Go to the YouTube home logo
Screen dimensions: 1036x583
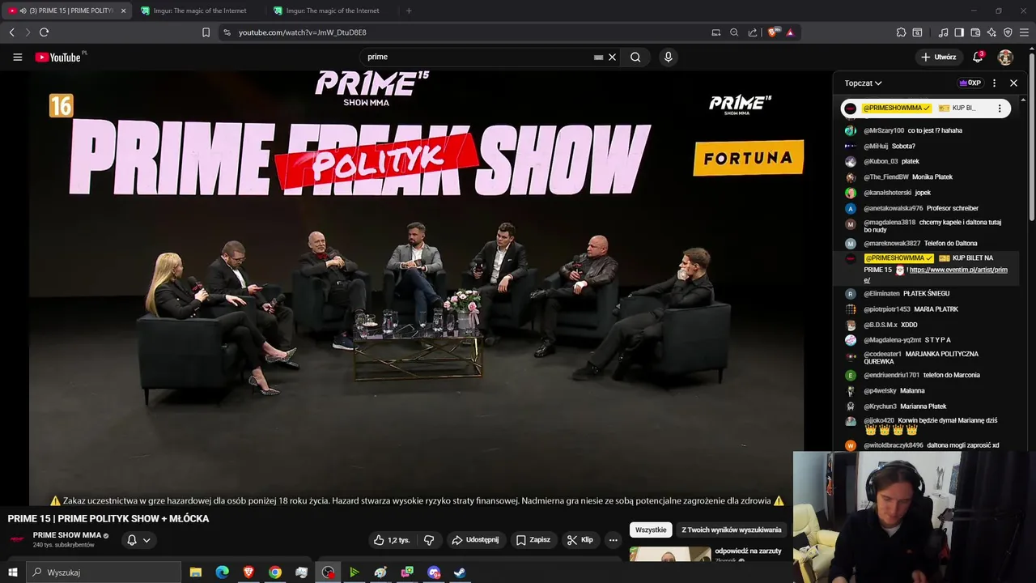pyautogui.click(x=60, y=57)
